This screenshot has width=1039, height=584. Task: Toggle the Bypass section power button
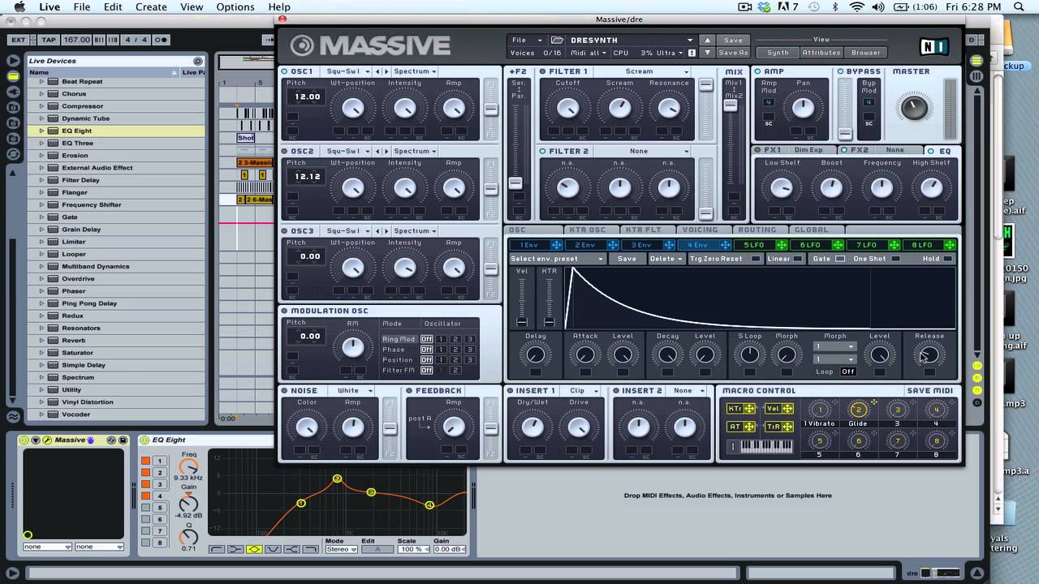coord(841,71)
